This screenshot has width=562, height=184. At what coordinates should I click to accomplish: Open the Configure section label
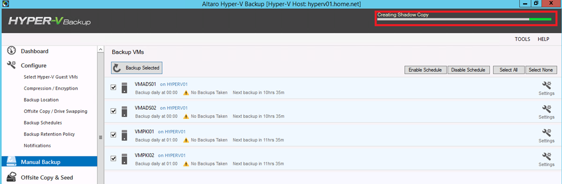34,66
